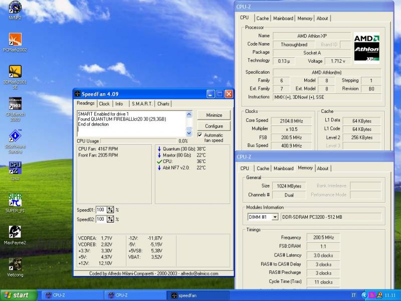Click the Front Fan 2935 RPM reading
Image resolution: width=401 pixels, height=301 pixels.
pos(98,155)
